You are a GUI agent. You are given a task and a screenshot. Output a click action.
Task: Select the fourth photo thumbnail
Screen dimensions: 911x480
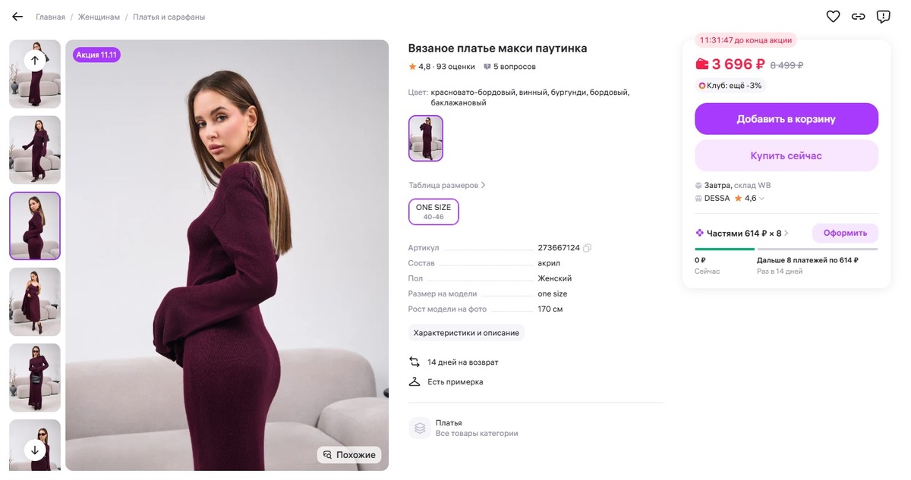[x=35, y=302]
